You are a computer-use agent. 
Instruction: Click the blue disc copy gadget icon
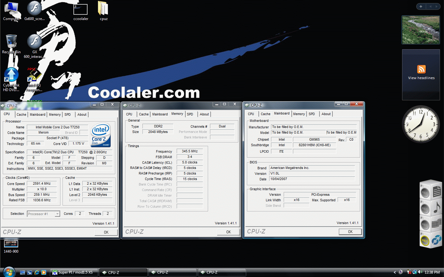coord(437,240)
